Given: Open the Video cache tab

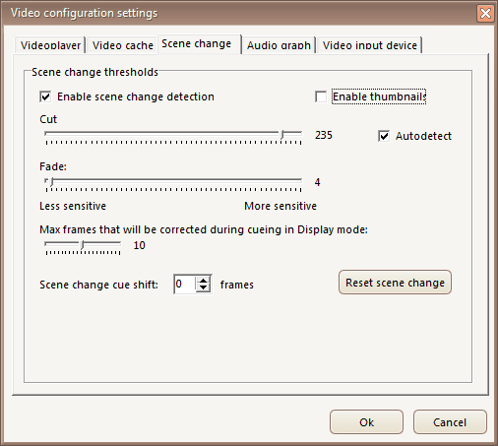Looking at the screenshot, I should pos(123,45).
